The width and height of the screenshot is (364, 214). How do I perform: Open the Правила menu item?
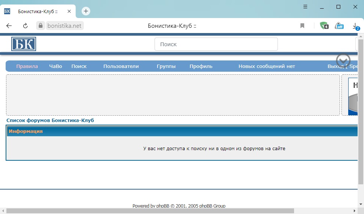[x=27, y=66]
